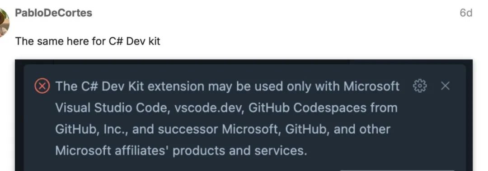This screenshot has width=488, height=171.
Task: Click the partially visible button below the notification text
Action: [x=397, y=170]
